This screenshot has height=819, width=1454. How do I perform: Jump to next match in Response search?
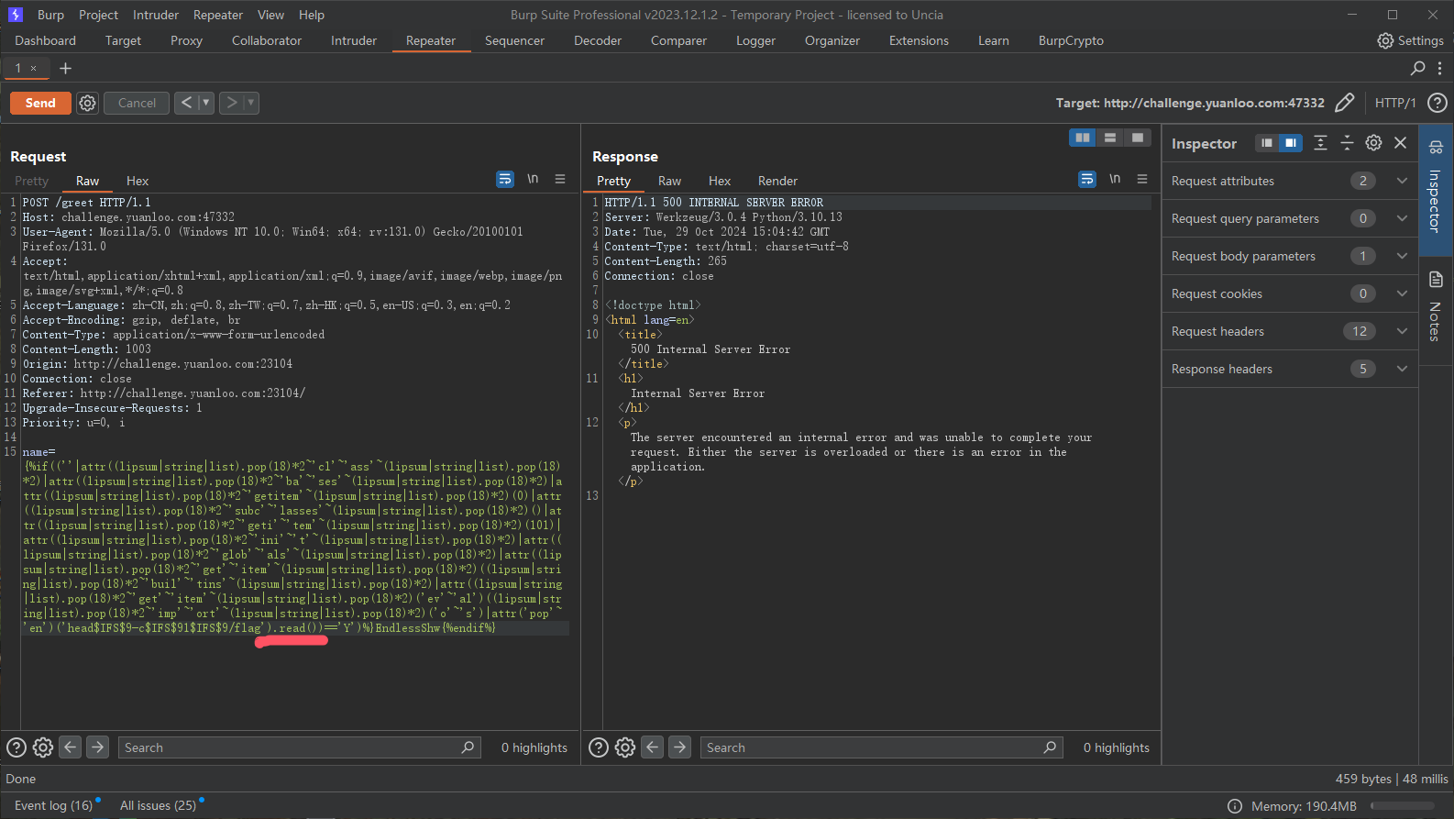pyautogui.click(x=679, y=747)
